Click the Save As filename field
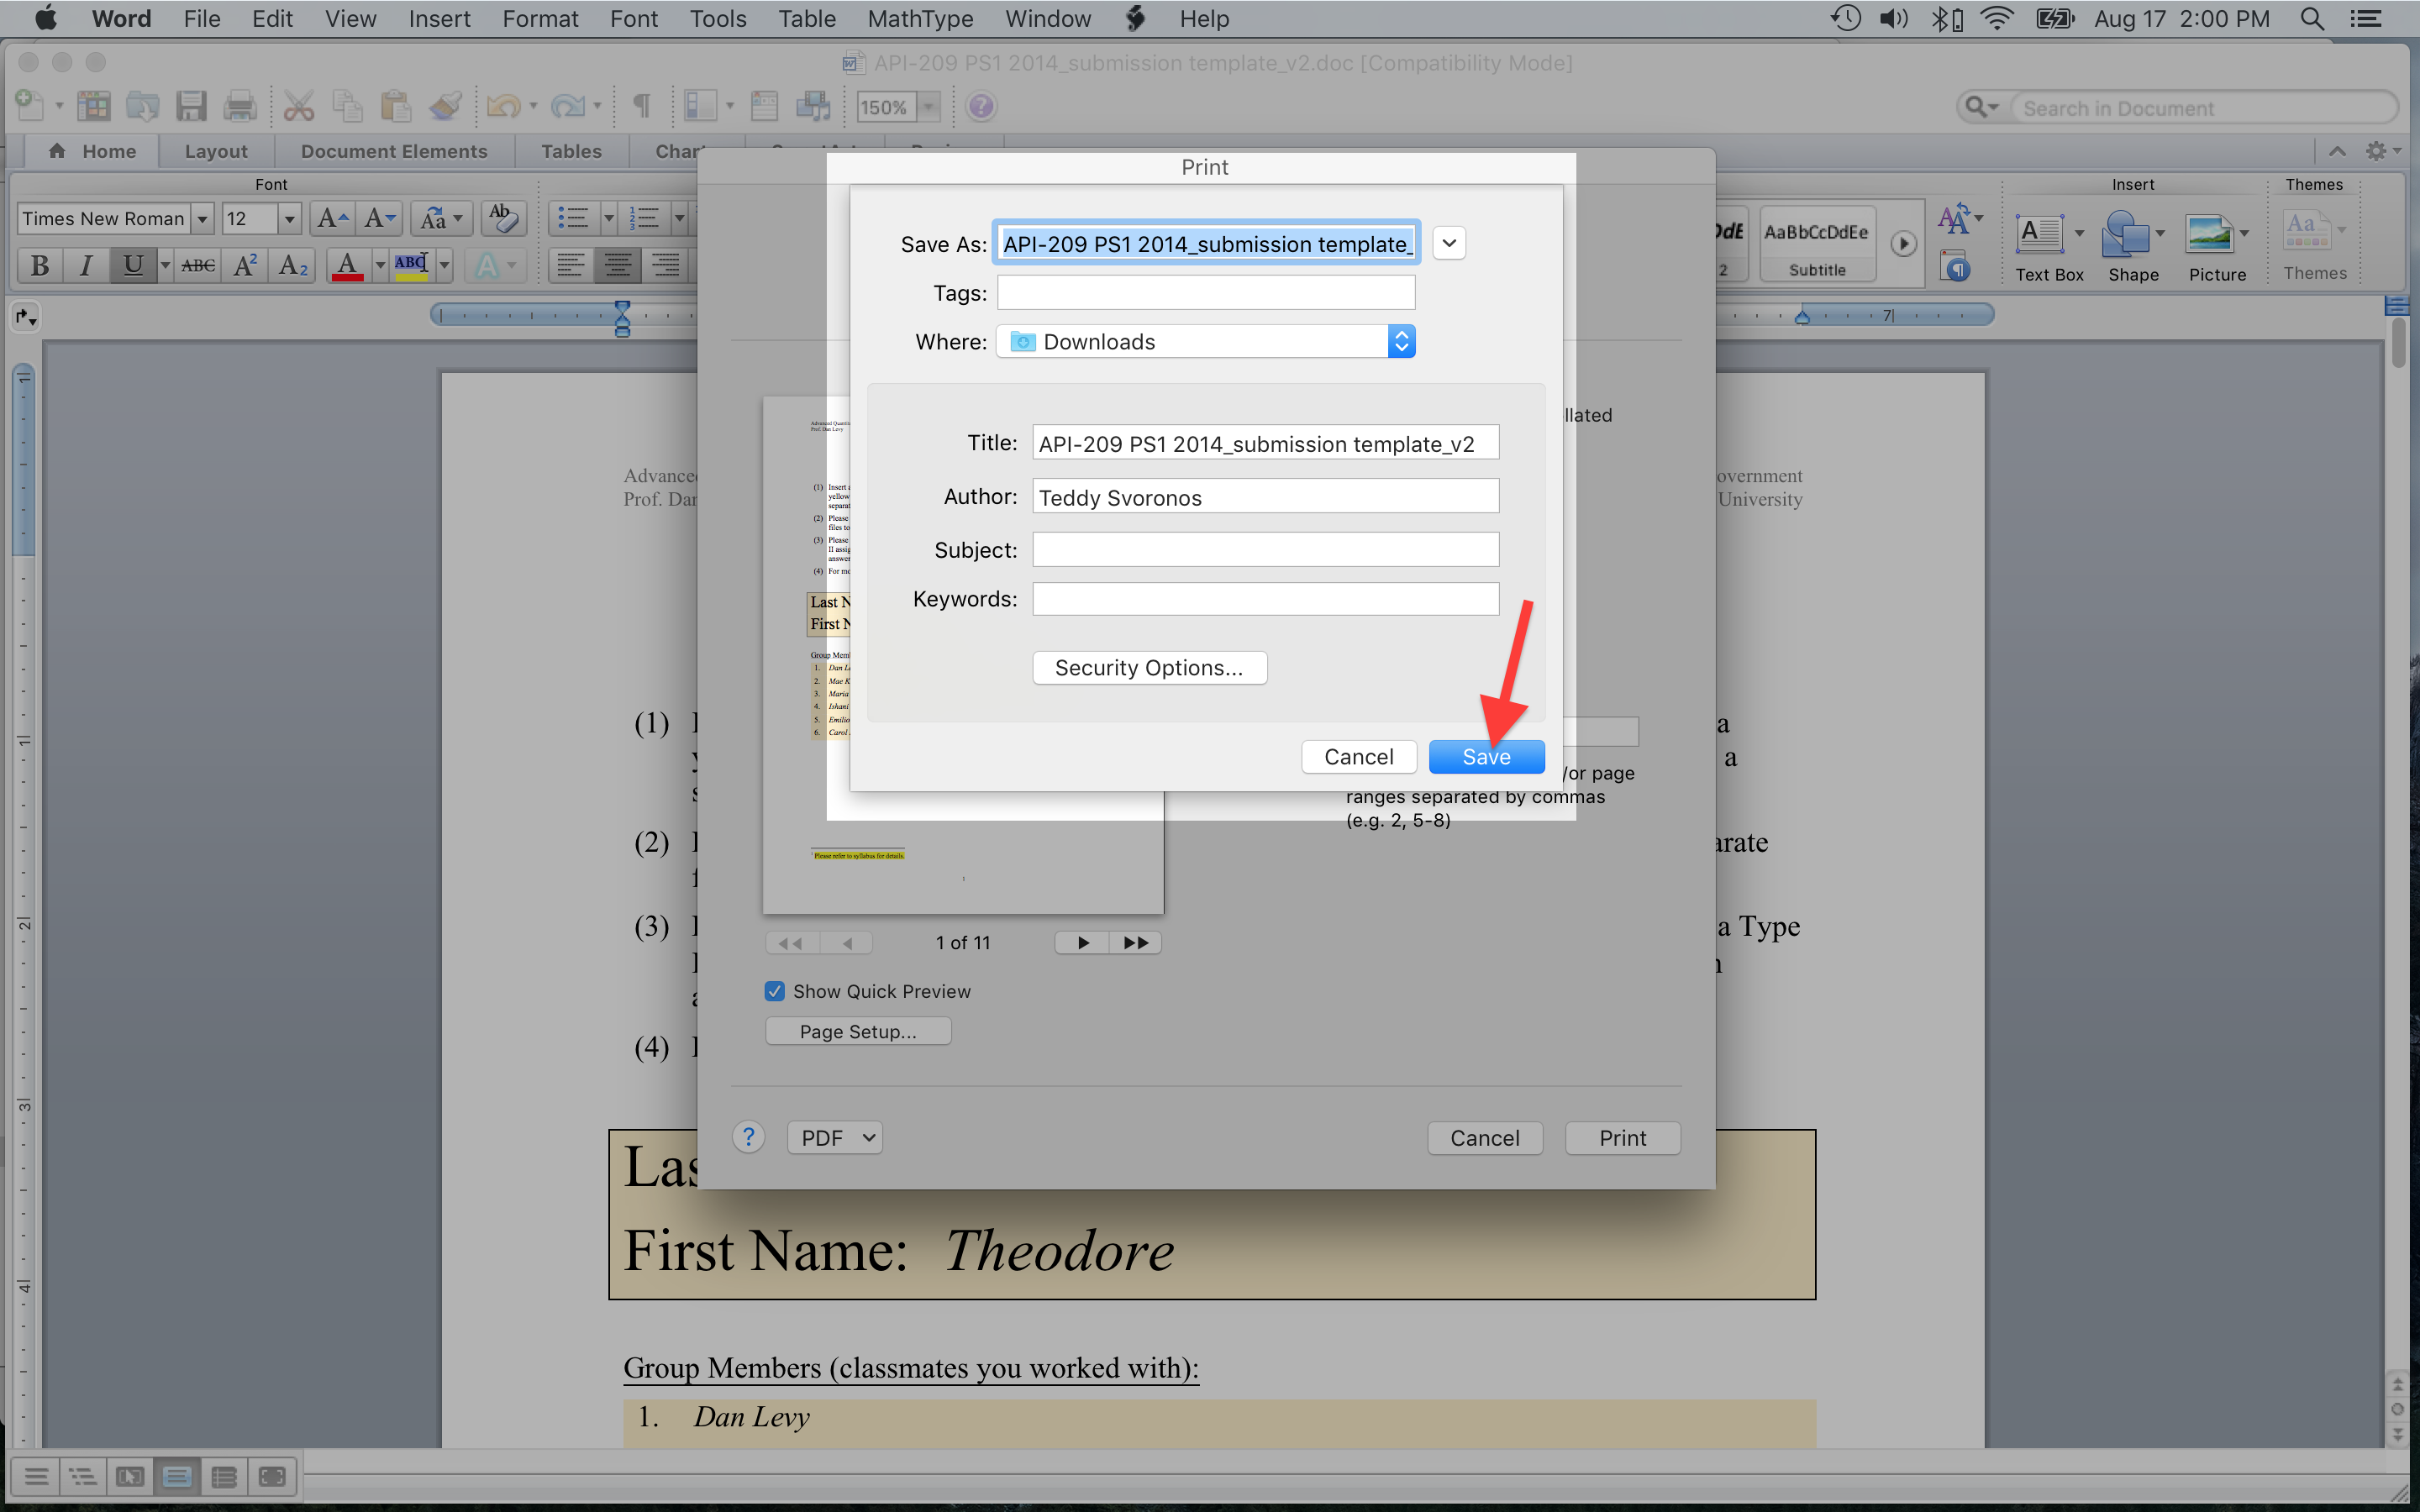The image size is (2420, 1512). (x=1206, y=244)
